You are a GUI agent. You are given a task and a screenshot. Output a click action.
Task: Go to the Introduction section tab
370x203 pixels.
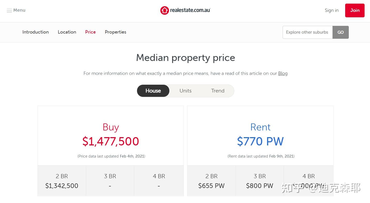35,32
